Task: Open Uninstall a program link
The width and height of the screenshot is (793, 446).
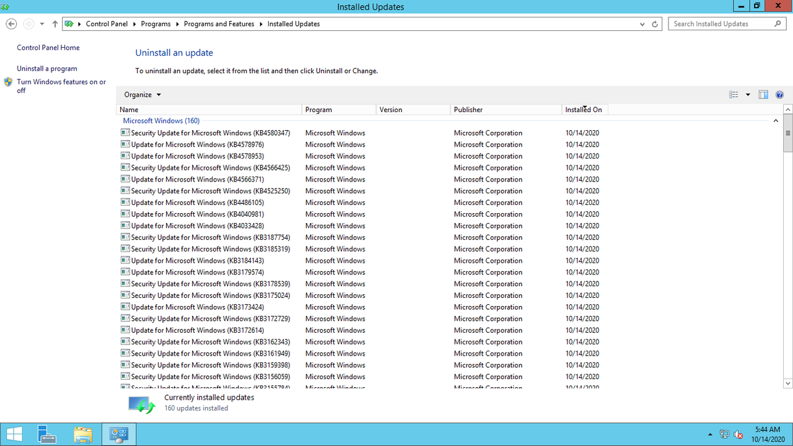Action: click(x=47, y=69)
